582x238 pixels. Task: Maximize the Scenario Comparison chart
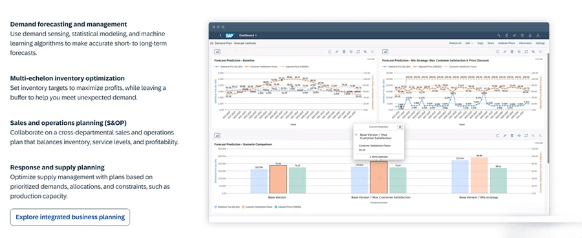click(526, 136)
